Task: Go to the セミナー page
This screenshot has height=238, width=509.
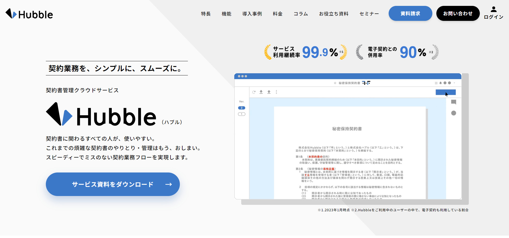Action: [369, 14]
